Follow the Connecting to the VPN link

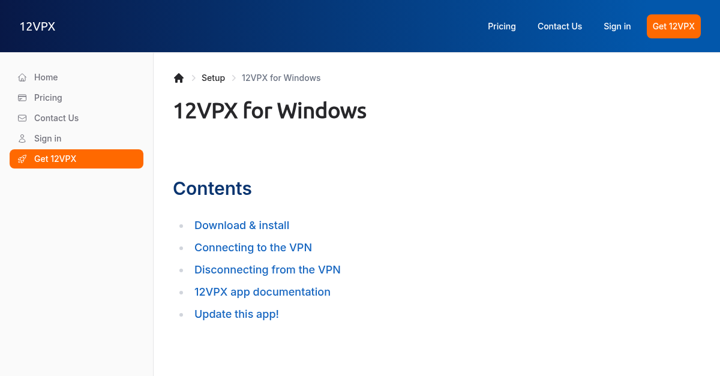click(253, 247)
